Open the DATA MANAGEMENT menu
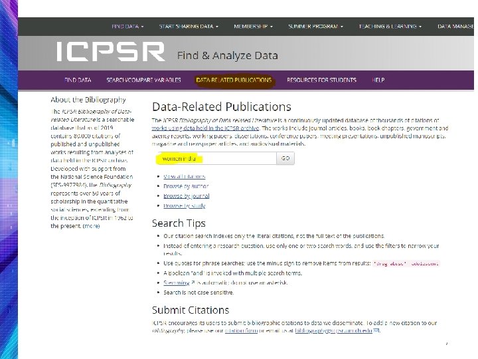 pos(455,27)
